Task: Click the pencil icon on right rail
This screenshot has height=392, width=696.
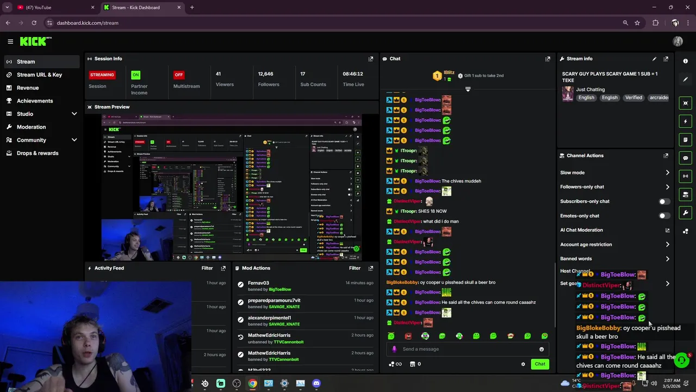Action: pos(685,79)
